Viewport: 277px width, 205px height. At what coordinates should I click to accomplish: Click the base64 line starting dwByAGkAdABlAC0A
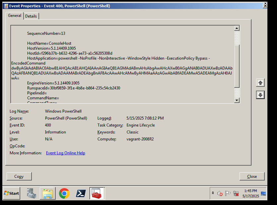click(122, 68)
